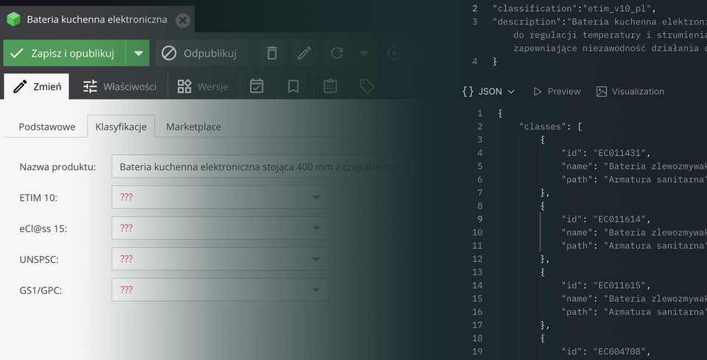Open the Właściwości tab
707x360 pixels.
coord(119,86)
